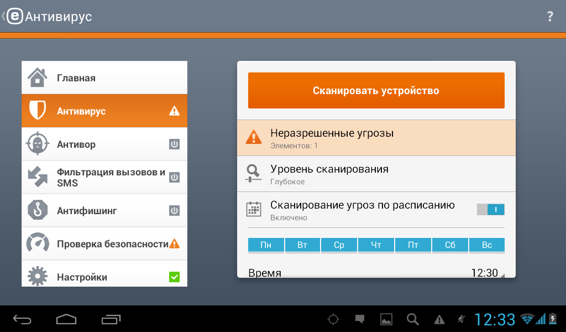Tap the Android back navigation arrow
Image resolution: width=566 pixels, height=332 pixels.
click(x=22, y=319)
